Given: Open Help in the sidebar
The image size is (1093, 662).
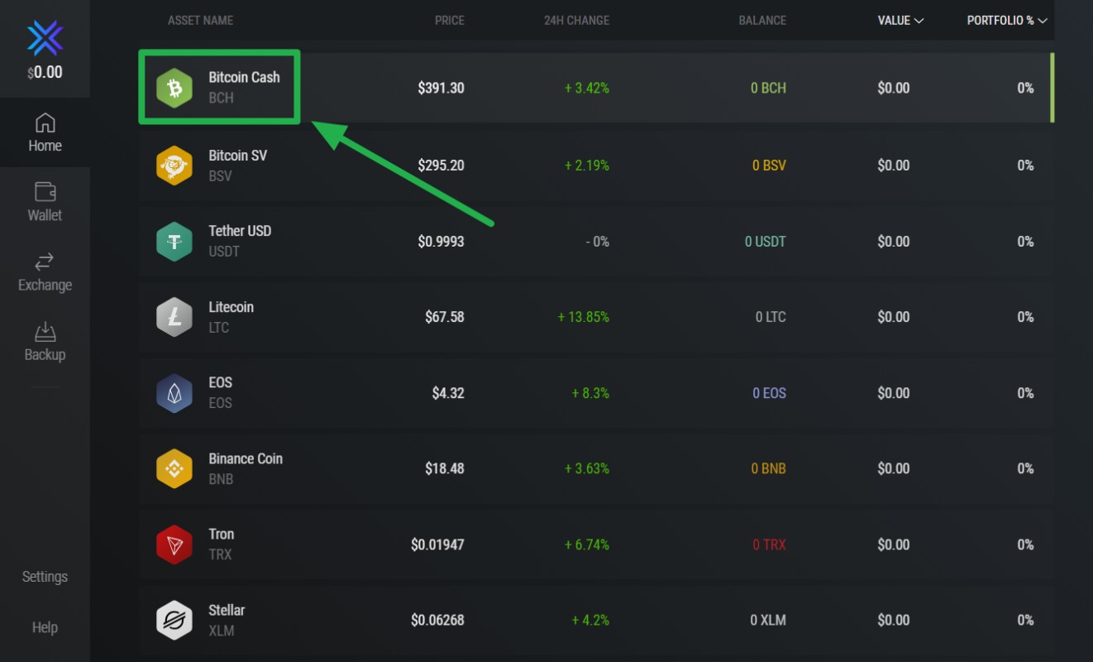Looking at the screenshot, I should point(45,627).
